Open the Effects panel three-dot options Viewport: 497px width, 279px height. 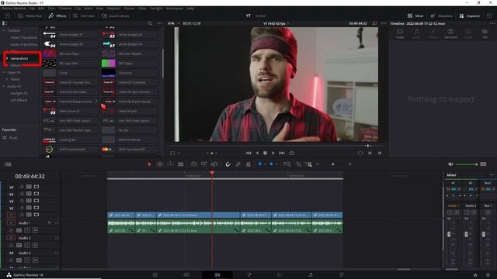(x=160, y=23)
